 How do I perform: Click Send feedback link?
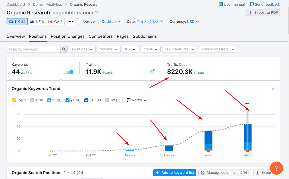(x=265, y=4)
